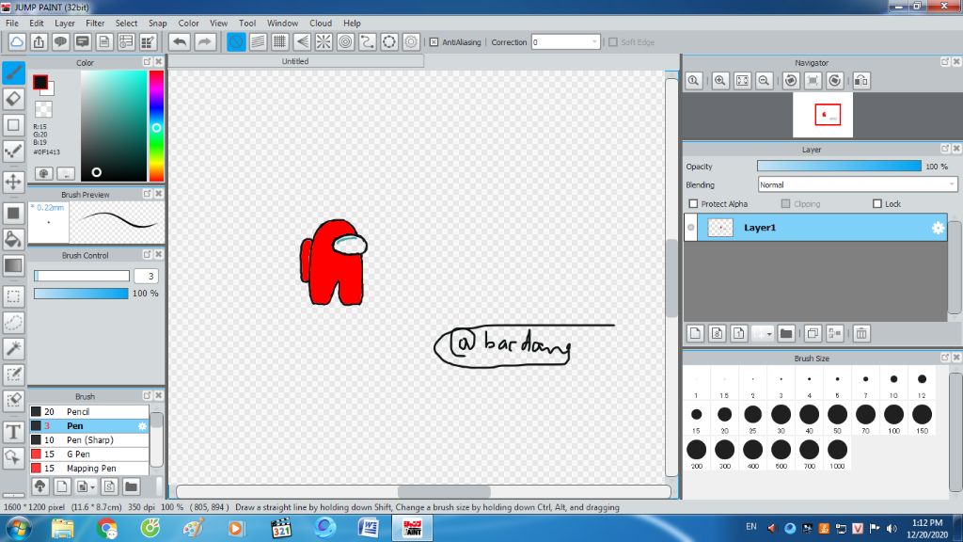Click the Clipping checkbox
The image size is (963, 542).
(x=785, y=203)
